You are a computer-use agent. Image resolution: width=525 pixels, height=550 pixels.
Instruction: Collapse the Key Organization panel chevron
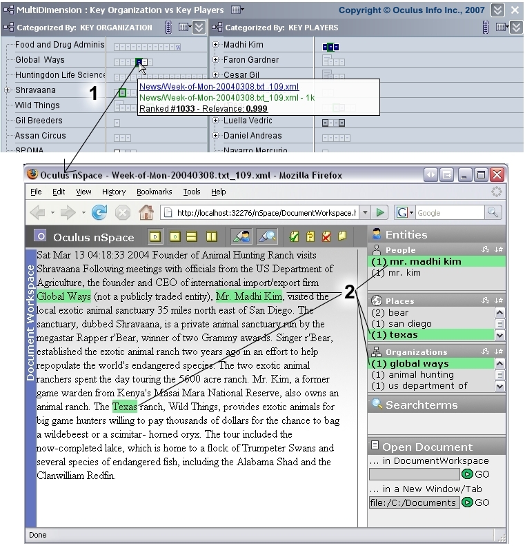click(x=199, y=27)
